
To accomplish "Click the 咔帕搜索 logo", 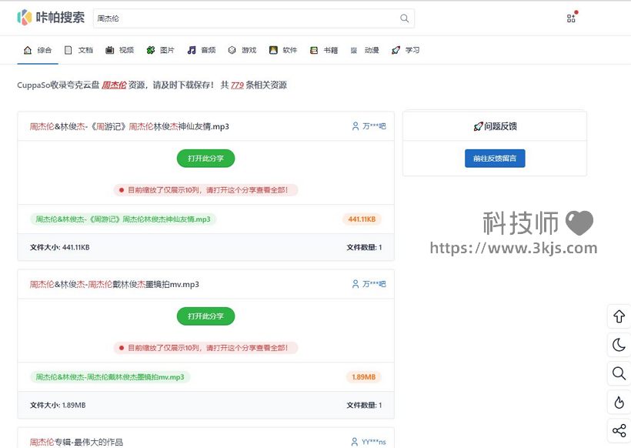I will click(x=51, y=18).
